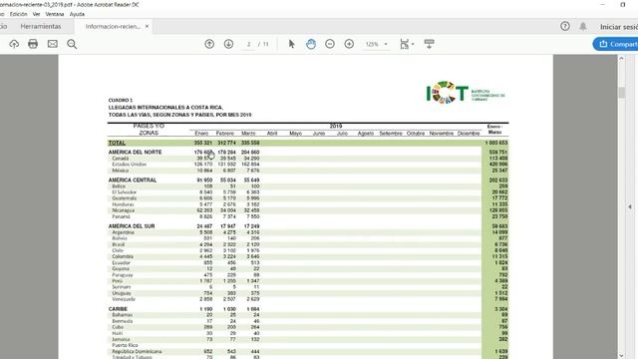Open the Ayuda menu
638x359 pixels.
(x=77, y=14)
